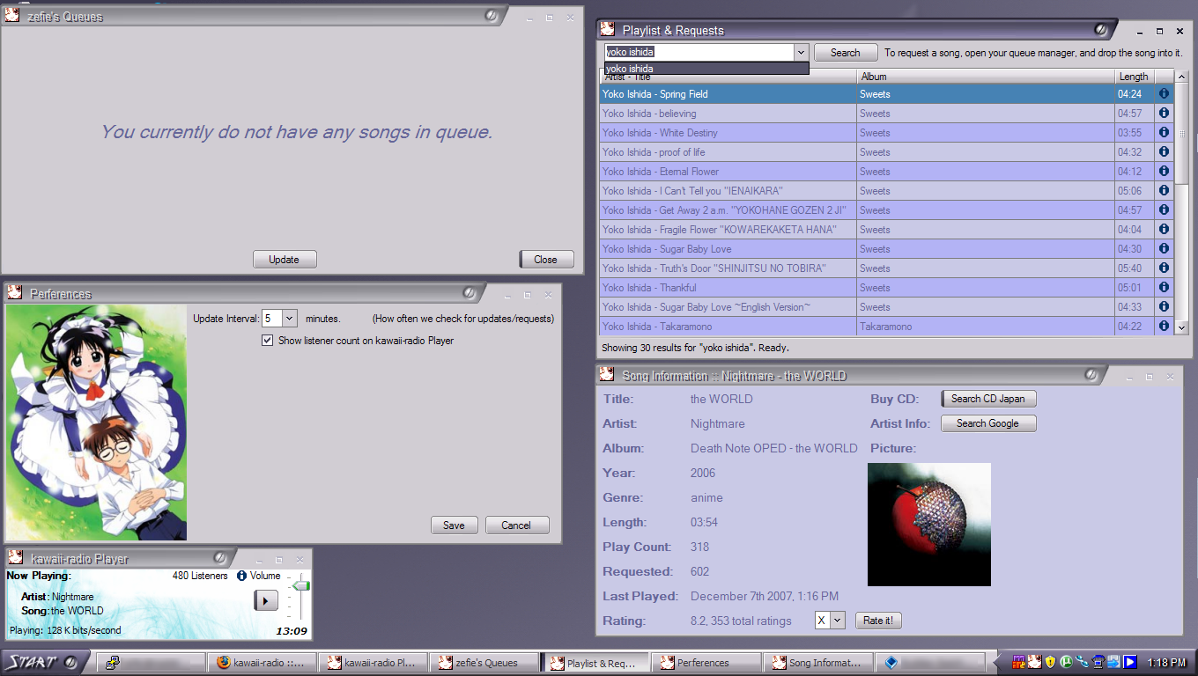The width and height of the screenshot is (1198, 676).
Task: Click the uTorrent icon in system tray
Action: pyautogui.click(x=1066, y=662)
